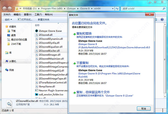Open the 组织 dropdown menu
This screenshot has width=168, height=114.
[x=8, y=20]
